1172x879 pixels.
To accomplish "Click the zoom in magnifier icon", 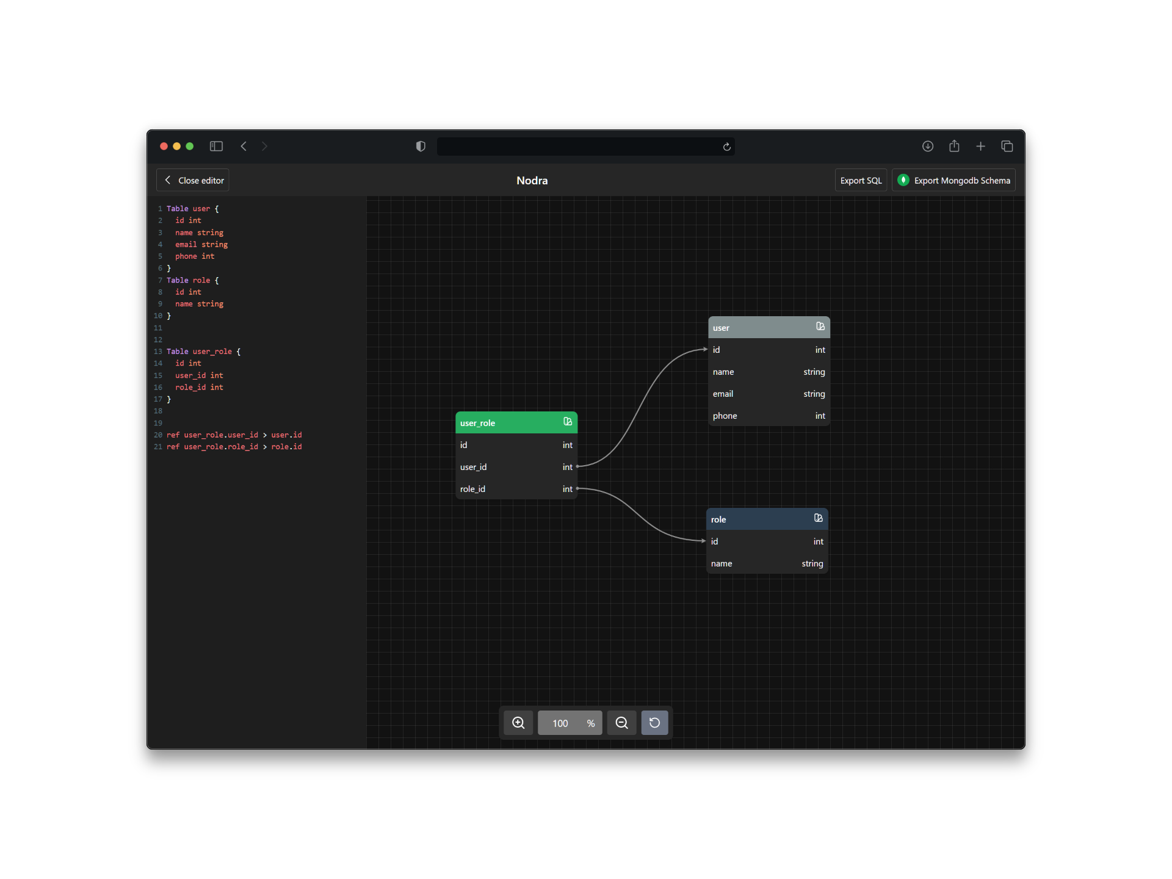I will (518, 723).
